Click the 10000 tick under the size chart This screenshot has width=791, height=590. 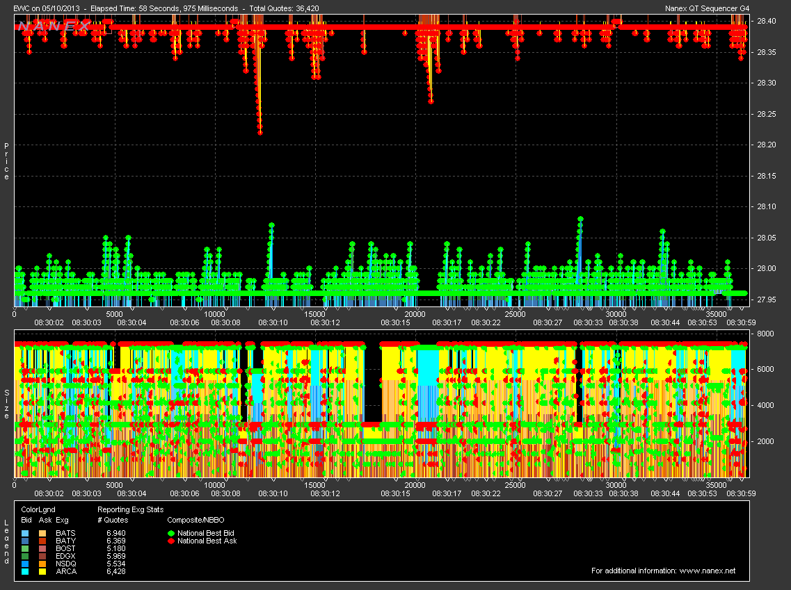click(x=214, y=485)
